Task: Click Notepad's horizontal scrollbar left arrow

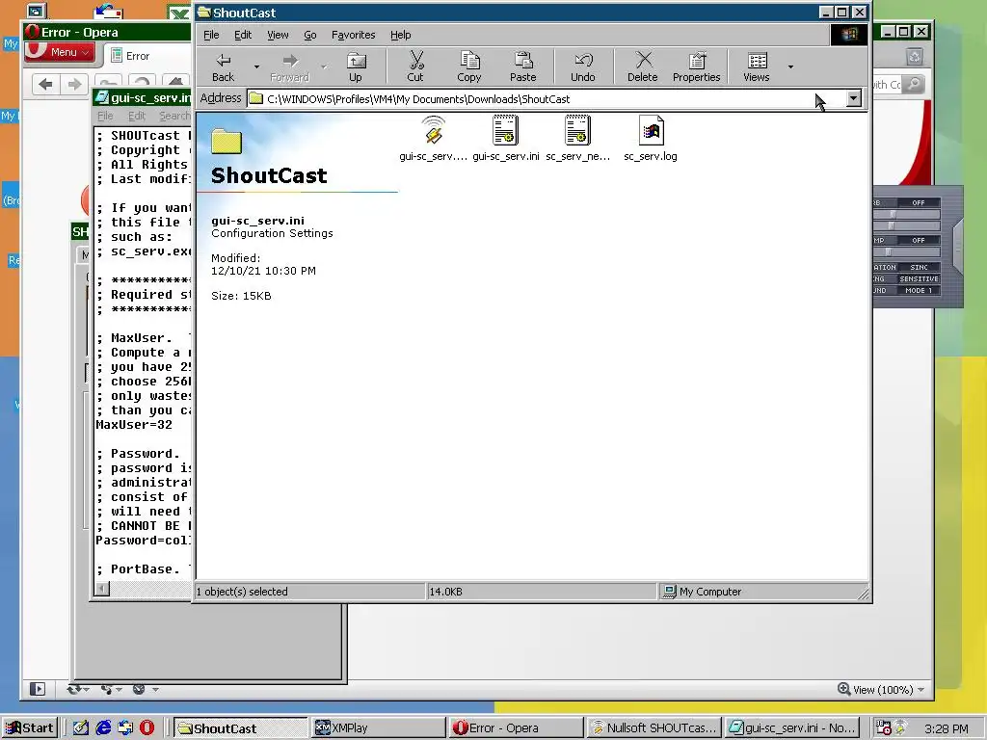Action: (x=102, y=589)
